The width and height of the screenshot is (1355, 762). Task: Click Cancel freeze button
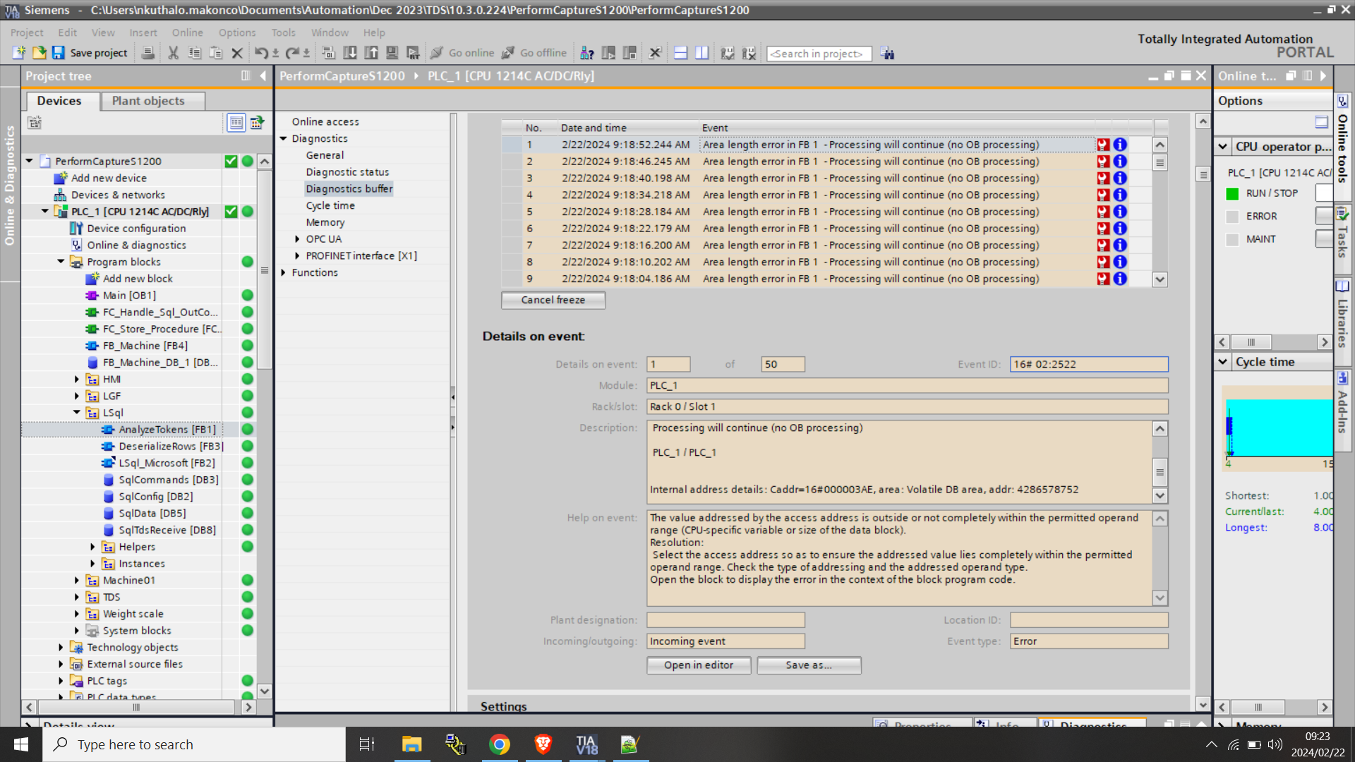[x=553, y=300]
